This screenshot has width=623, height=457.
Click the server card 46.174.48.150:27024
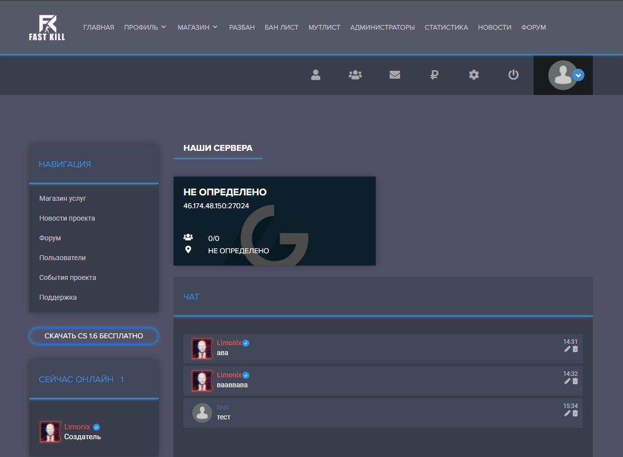274,221
